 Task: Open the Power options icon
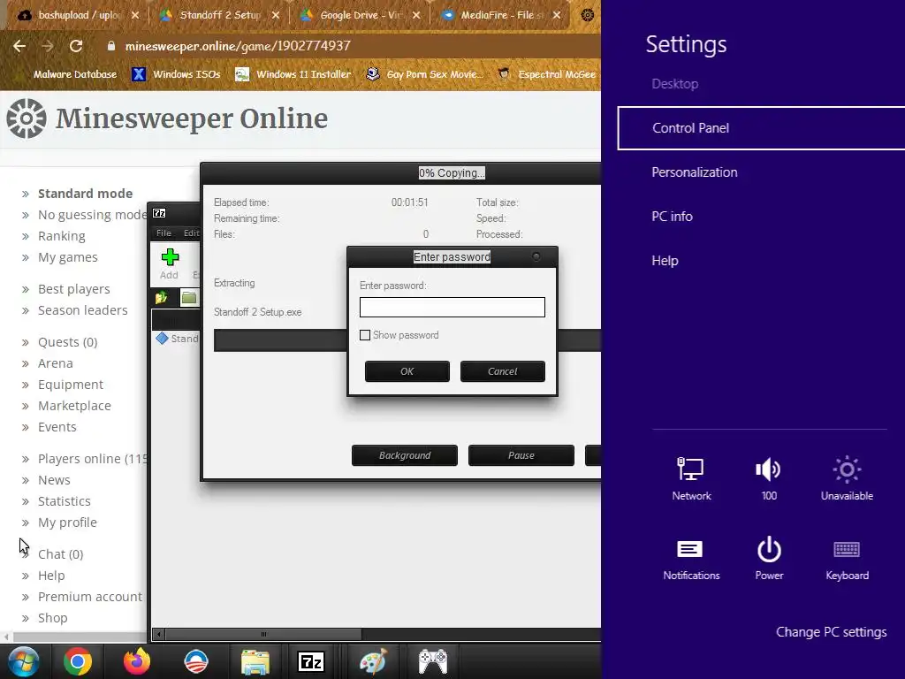[x=769, y=559]
